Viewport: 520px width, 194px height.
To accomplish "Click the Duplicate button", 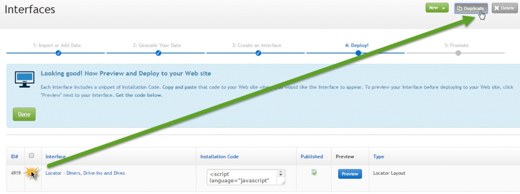I will click(x=471, y=8).
